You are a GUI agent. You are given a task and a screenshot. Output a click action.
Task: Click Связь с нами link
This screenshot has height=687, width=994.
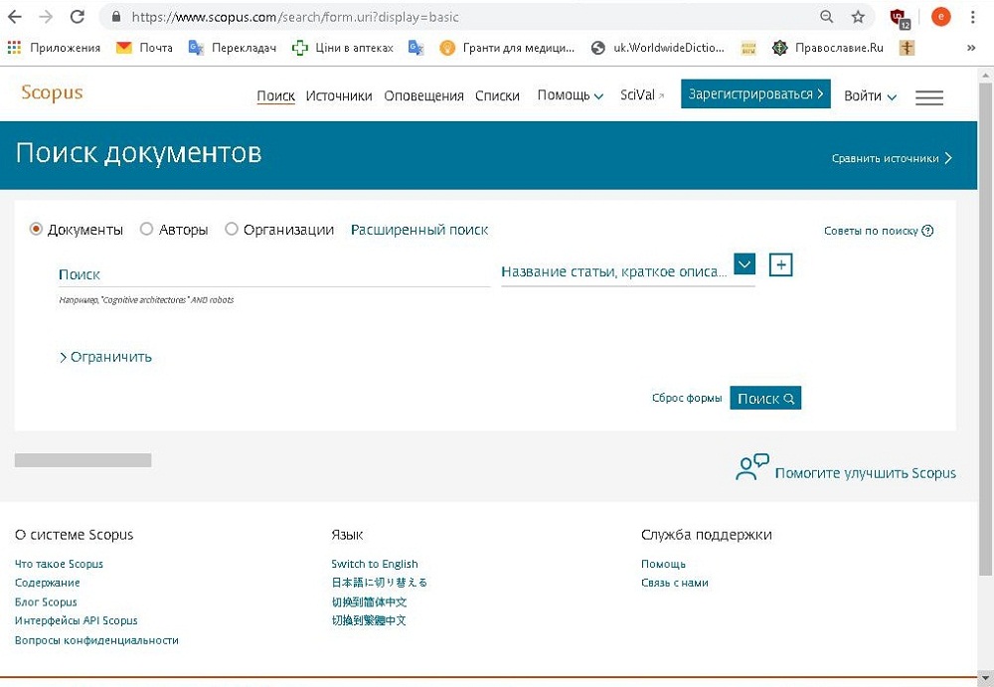click(x=675, y=583)
